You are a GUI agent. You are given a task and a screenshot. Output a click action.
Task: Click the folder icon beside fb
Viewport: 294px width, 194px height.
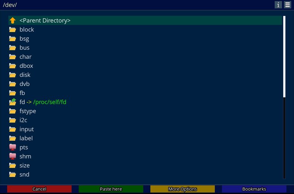[13, 93]
